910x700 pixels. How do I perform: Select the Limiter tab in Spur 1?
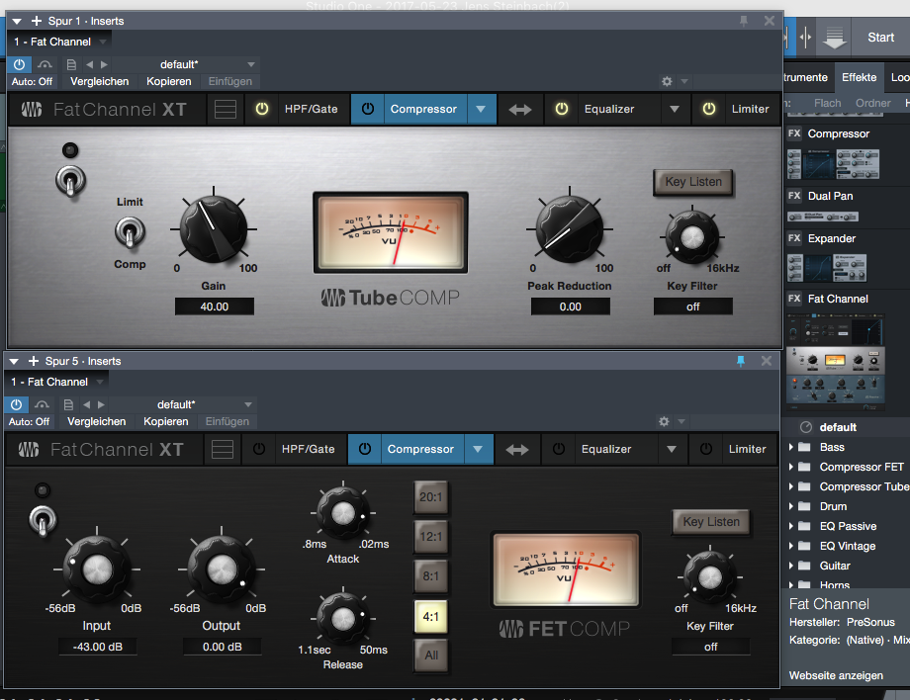pos(750,109)
